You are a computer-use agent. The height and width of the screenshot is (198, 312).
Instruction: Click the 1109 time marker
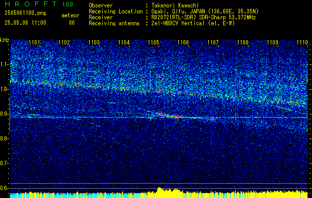coord(272,43)
